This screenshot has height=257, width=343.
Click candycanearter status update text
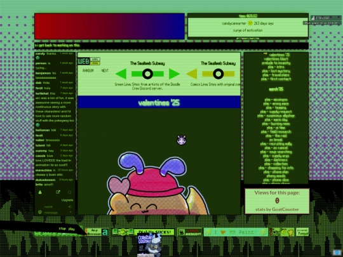click(x=248, y=30)
